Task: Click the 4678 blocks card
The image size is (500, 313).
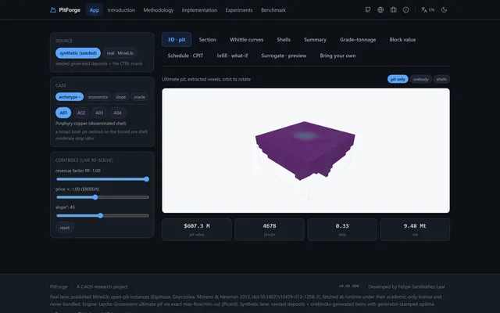Action: [x=270, y=229]
